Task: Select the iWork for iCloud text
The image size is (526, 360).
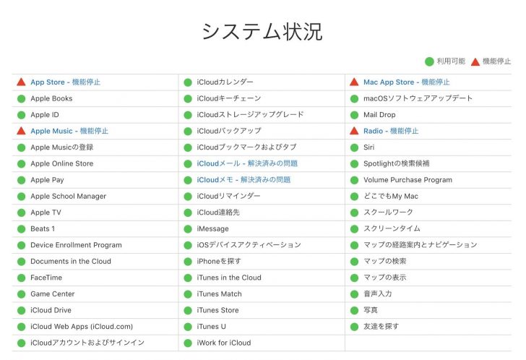Action: [224, 343]
